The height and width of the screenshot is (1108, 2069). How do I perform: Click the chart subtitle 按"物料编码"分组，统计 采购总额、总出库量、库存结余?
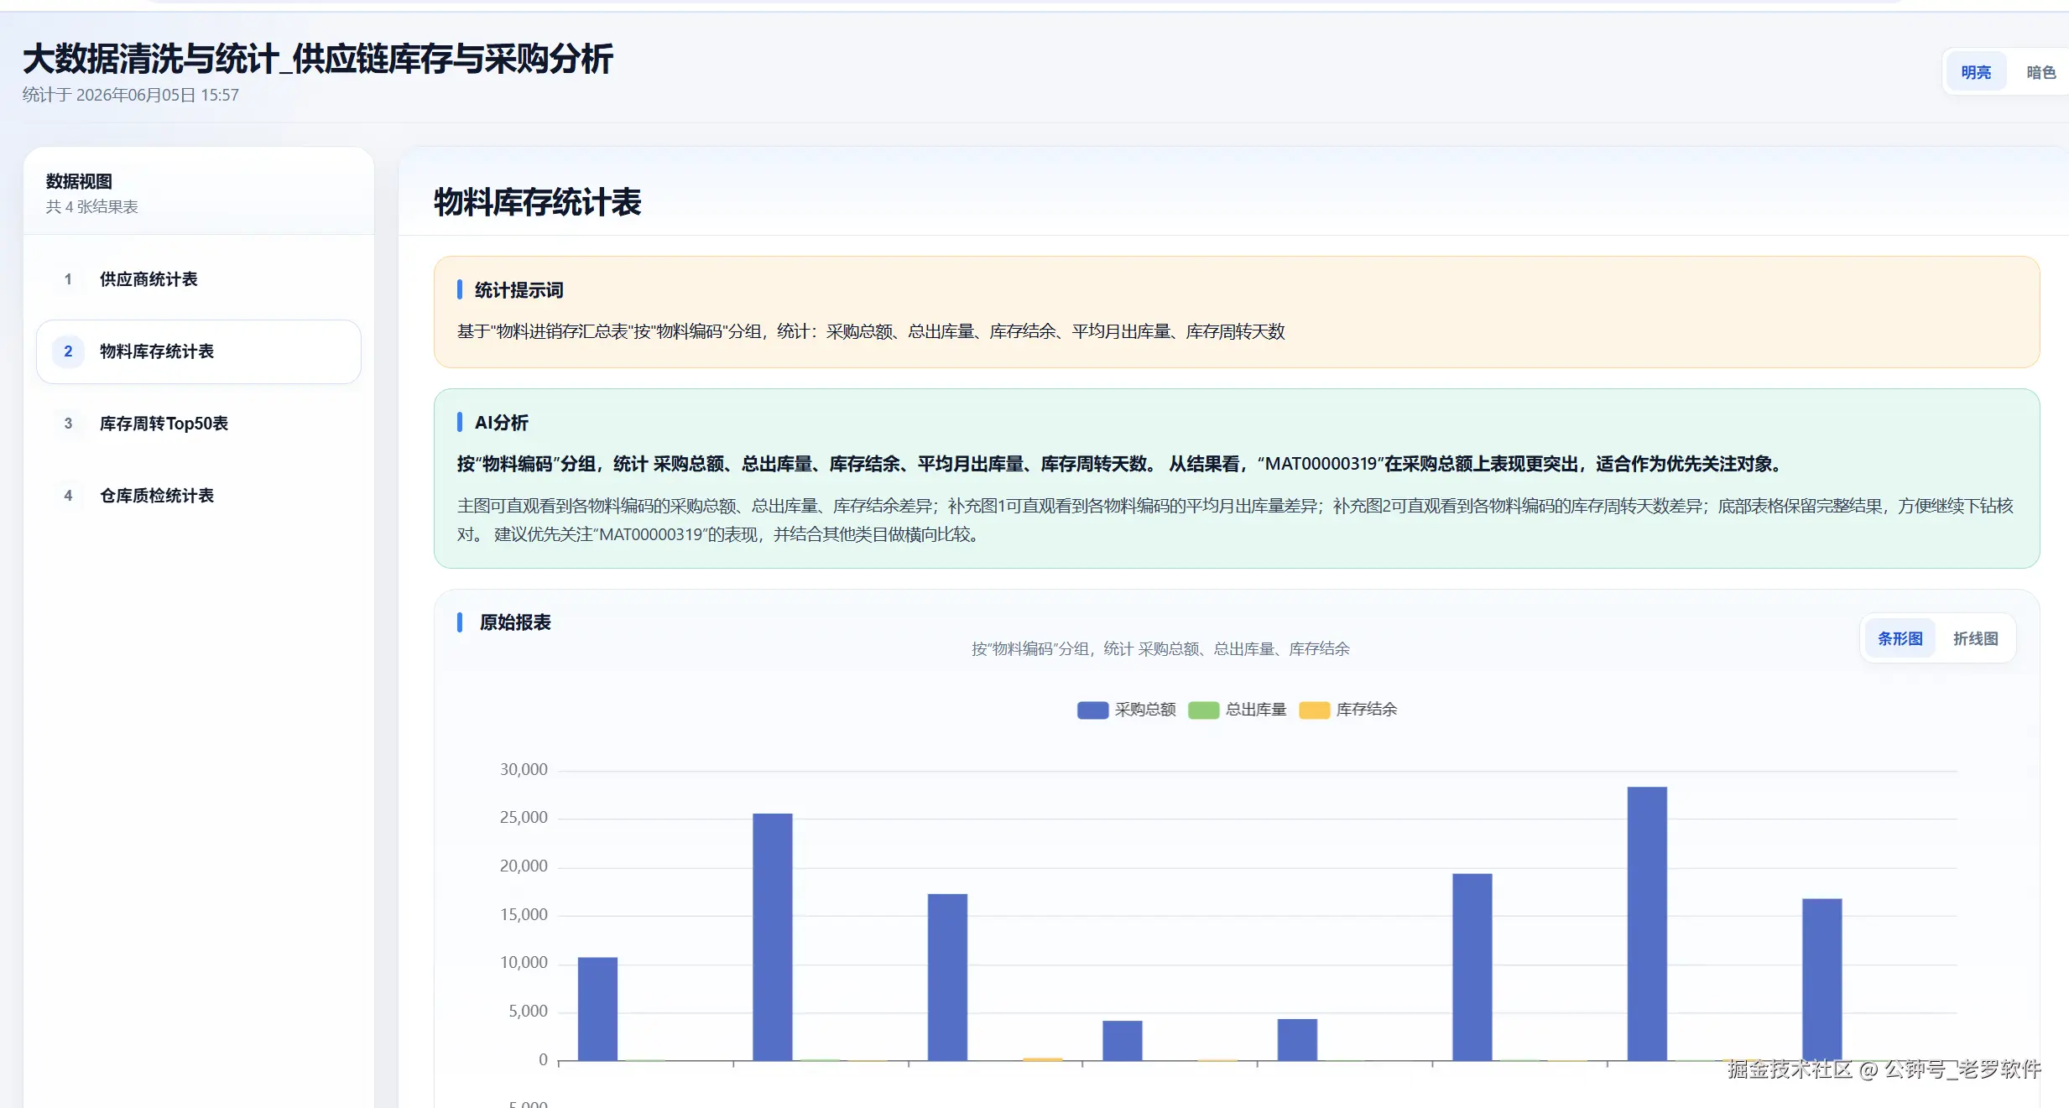tap(1160, 649)
